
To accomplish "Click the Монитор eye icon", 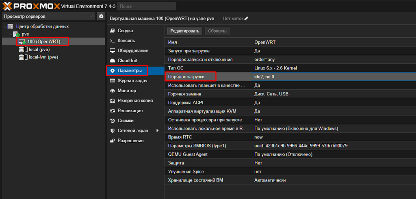I will point(113,91).
